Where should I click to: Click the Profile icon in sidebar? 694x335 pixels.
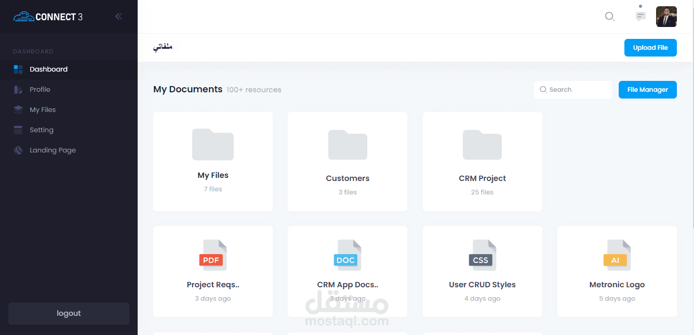(x=18, y=89)
